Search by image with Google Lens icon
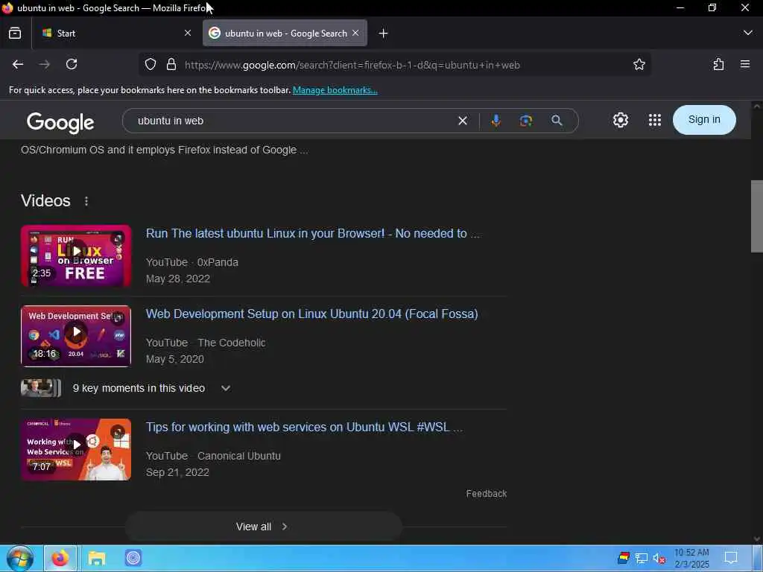Image resolution: width=763 pixels, height=572 pixels. click(x=526, y=121)
